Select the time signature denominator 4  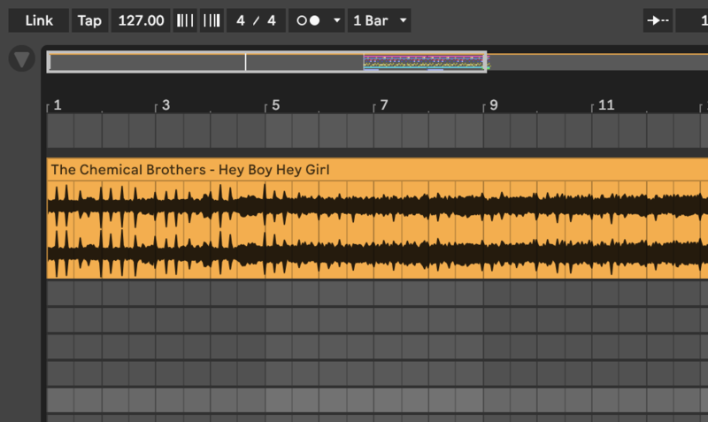click(272, 20)
